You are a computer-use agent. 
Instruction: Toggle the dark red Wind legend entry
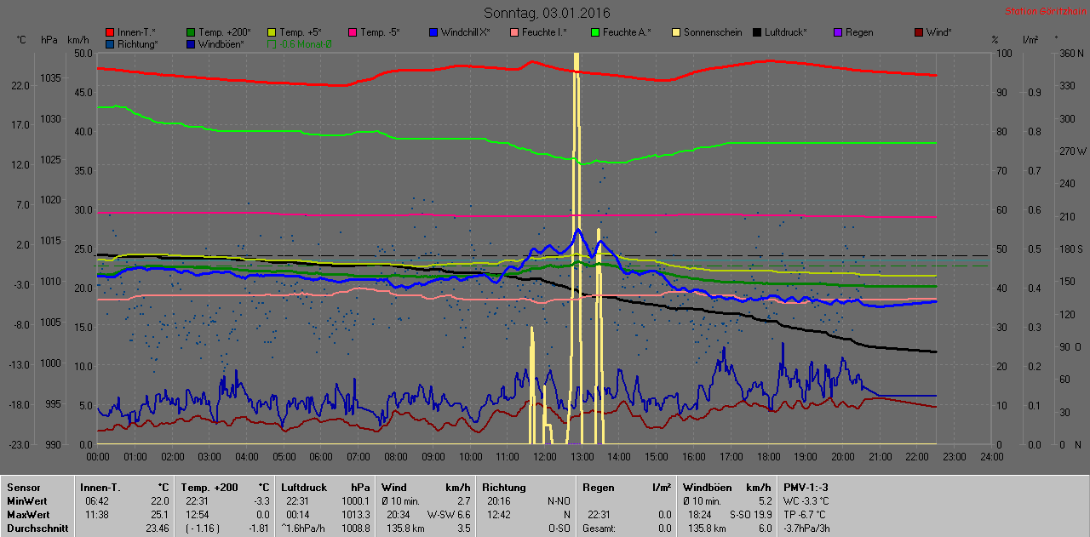click(919, 32)
